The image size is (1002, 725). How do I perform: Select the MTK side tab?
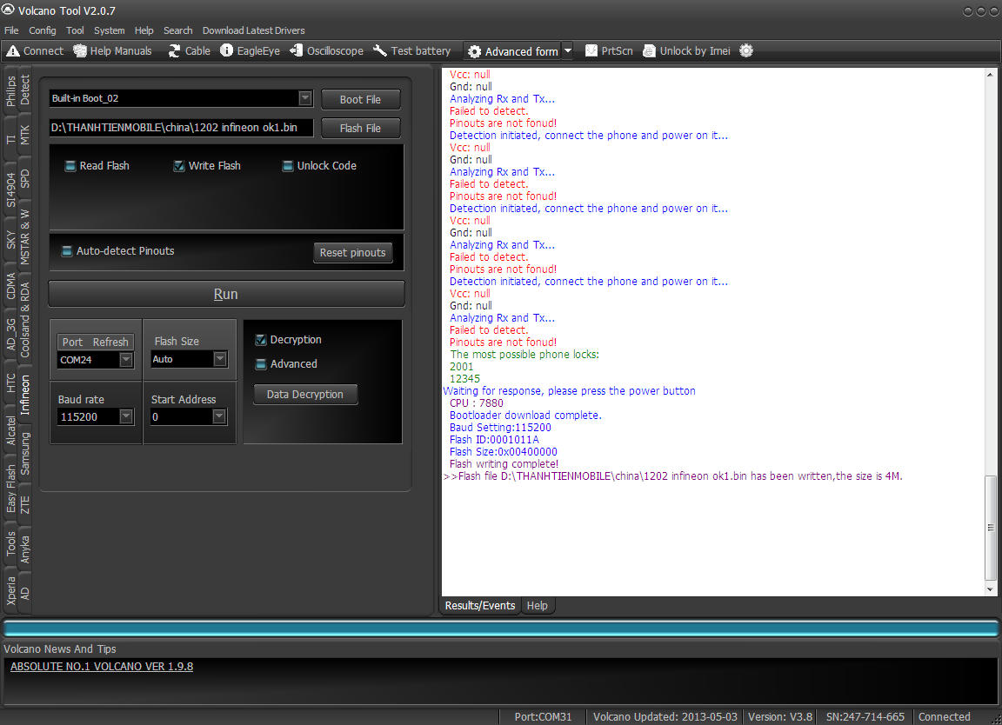[24, 135]
